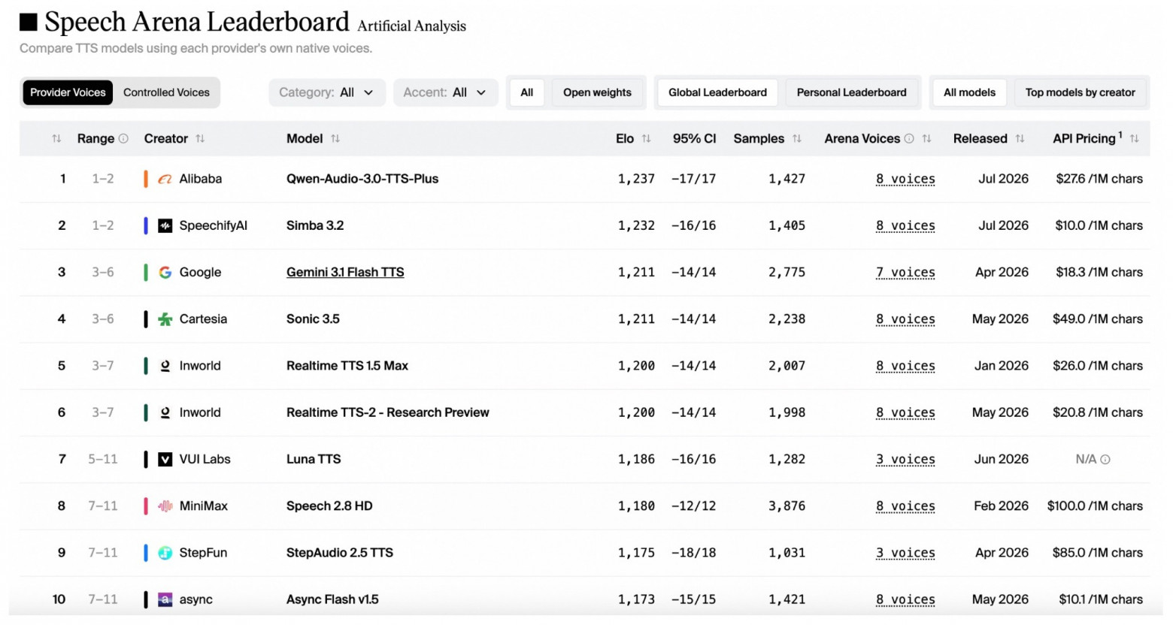Screen dimensions: 1173x625
Task: Sort table by Arena Voices arrows
Action: click(x=926, y=138)
